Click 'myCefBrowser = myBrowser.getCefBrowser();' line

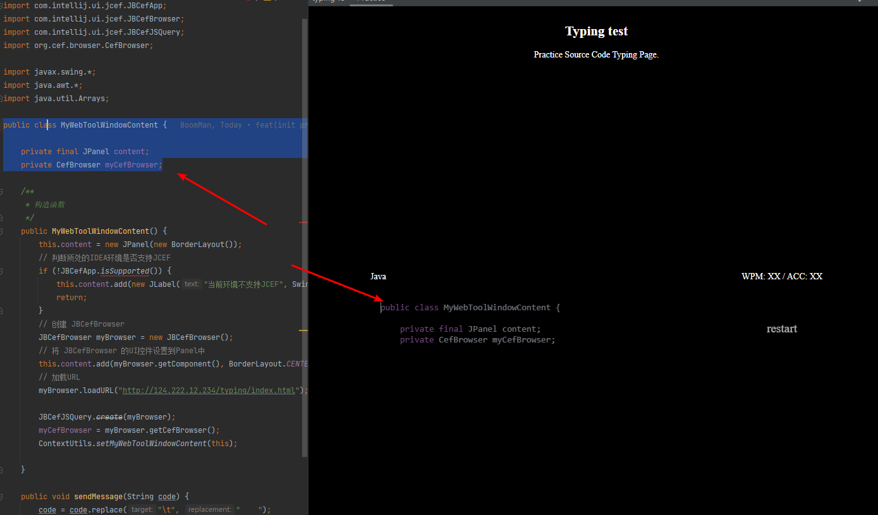pos(129,430)
